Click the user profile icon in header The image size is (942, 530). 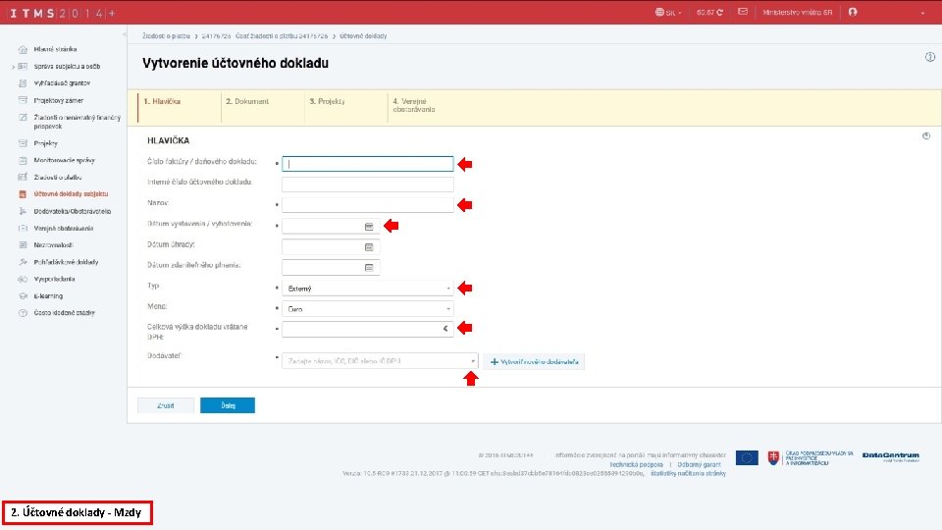pos(853,12)
